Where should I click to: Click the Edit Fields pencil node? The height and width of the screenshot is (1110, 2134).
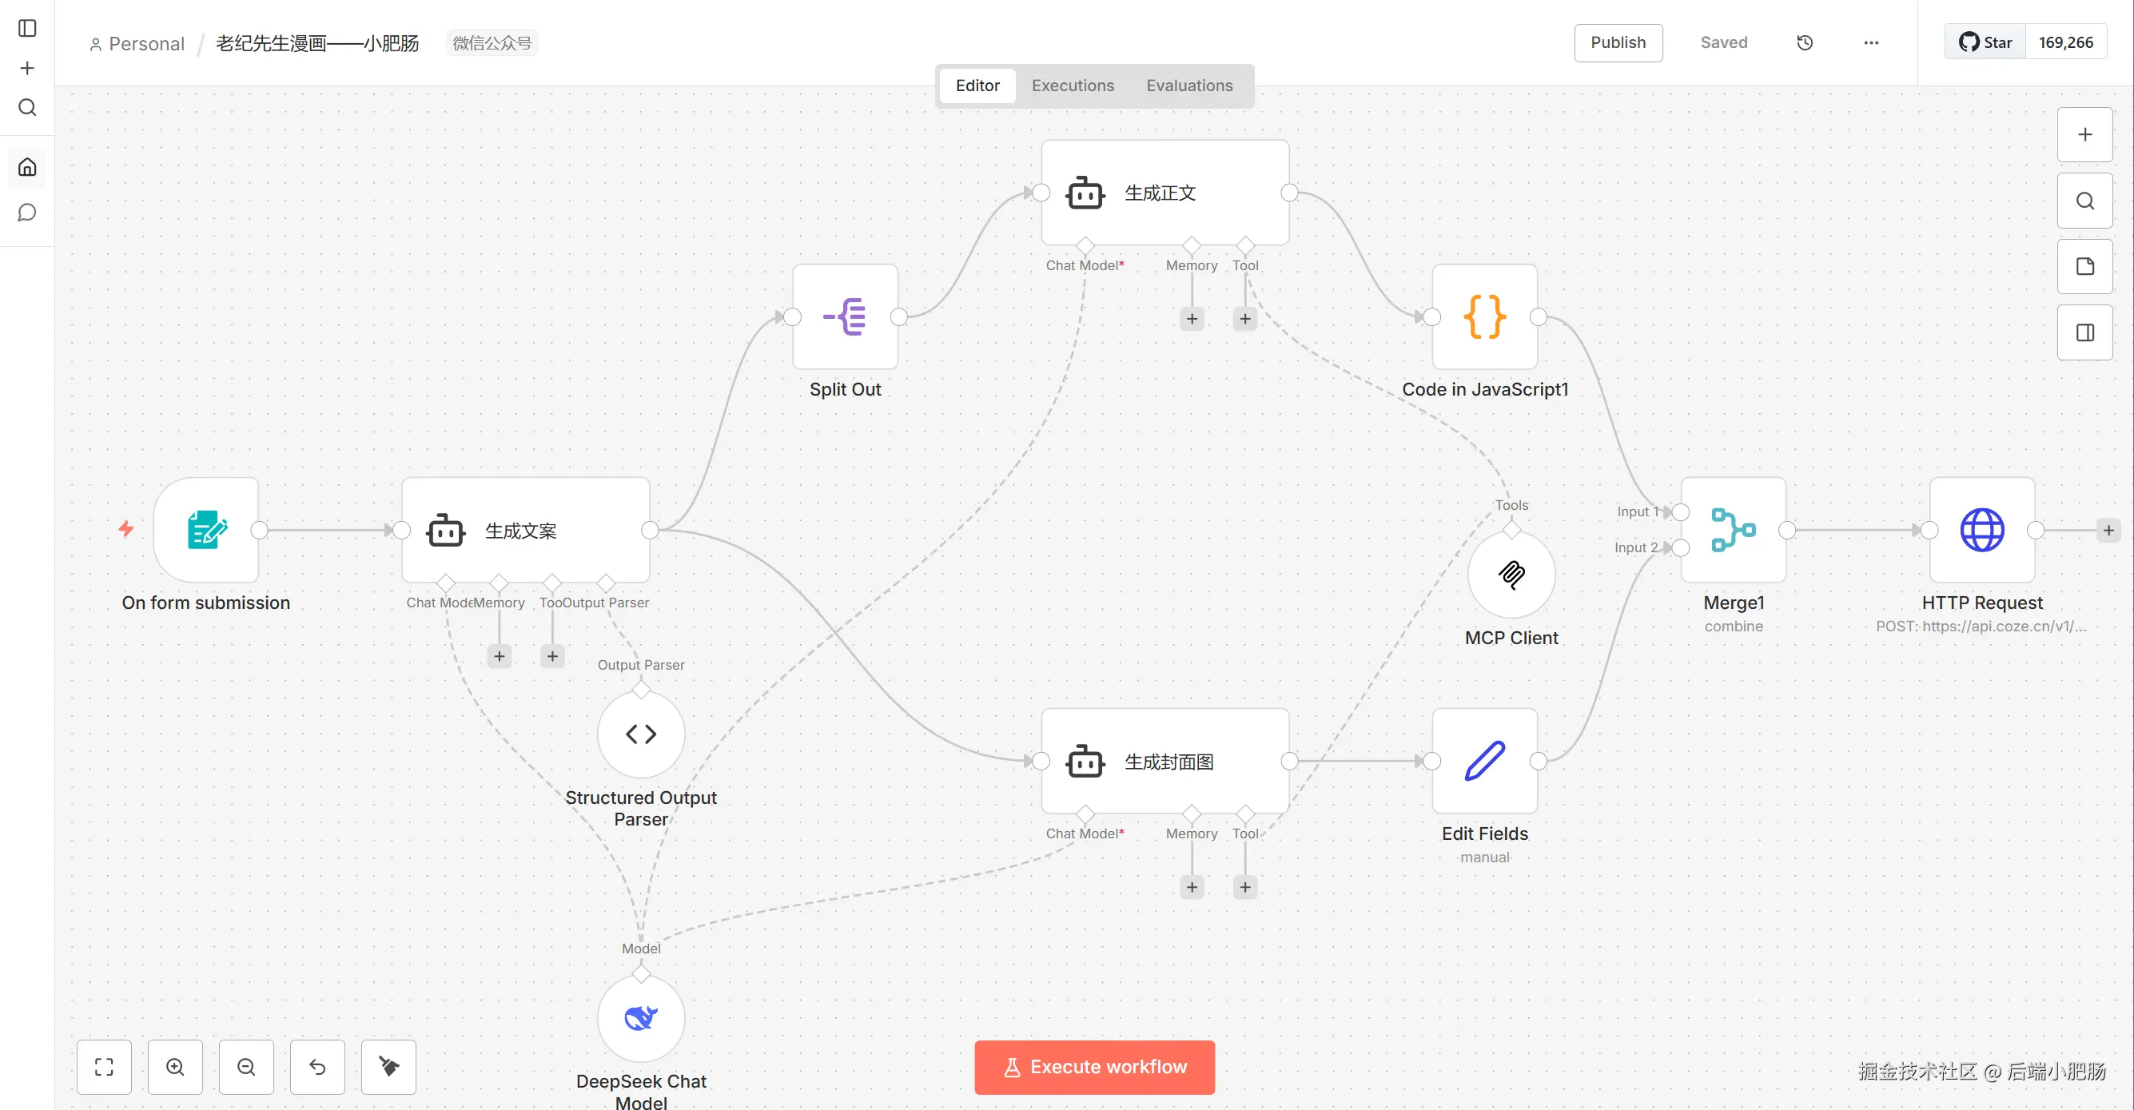pos(1484,762)
